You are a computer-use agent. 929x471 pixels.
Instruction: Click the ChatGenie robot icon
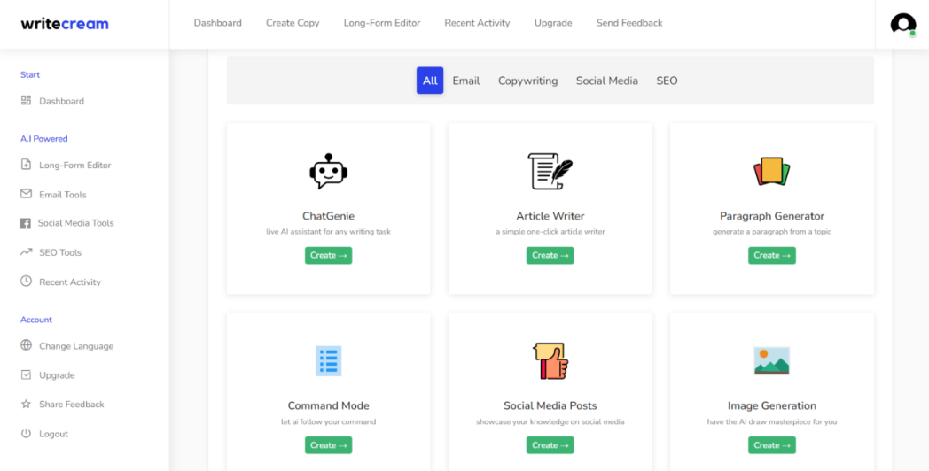328,172
